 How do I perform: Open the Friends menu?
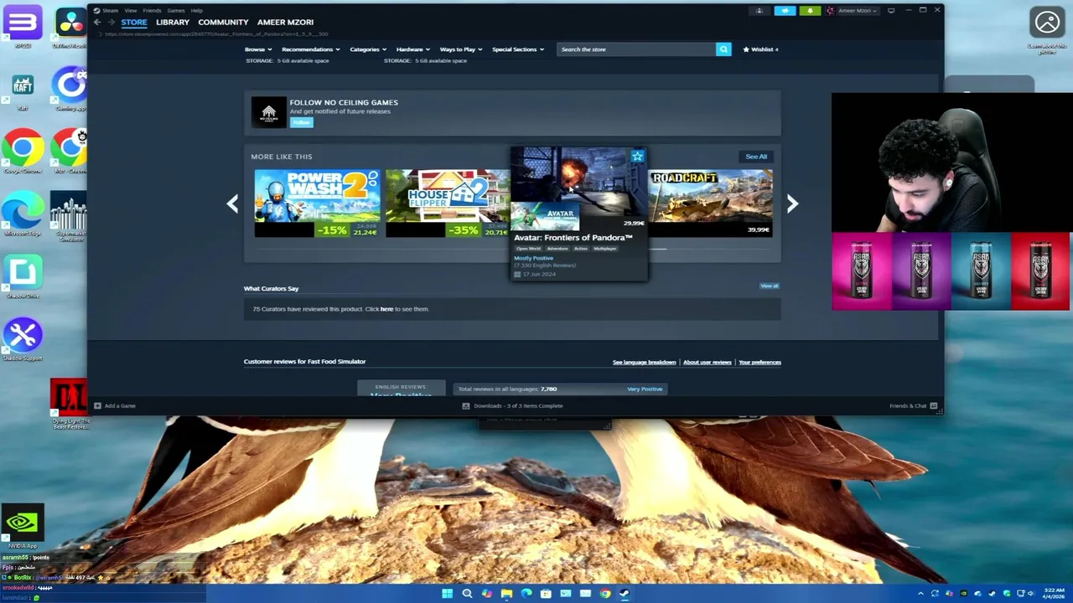[152, 11]
